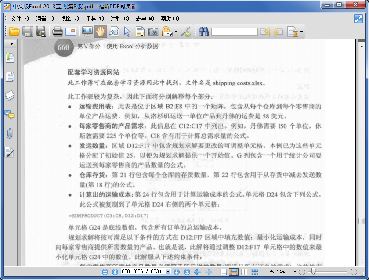The height and width of the screenshot is (280, 369).
Task: Select the Hand tool
Action: coord(101,32)
